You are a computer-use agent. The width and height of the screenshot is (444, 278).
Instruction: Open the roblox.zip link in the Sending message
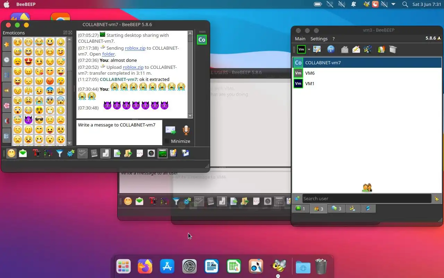(x=135, y=48)
